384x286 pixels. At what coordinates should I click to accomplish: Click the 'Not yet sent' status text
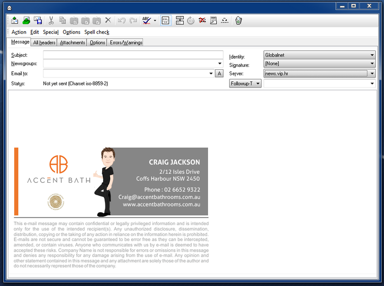[x=76, y=83]
